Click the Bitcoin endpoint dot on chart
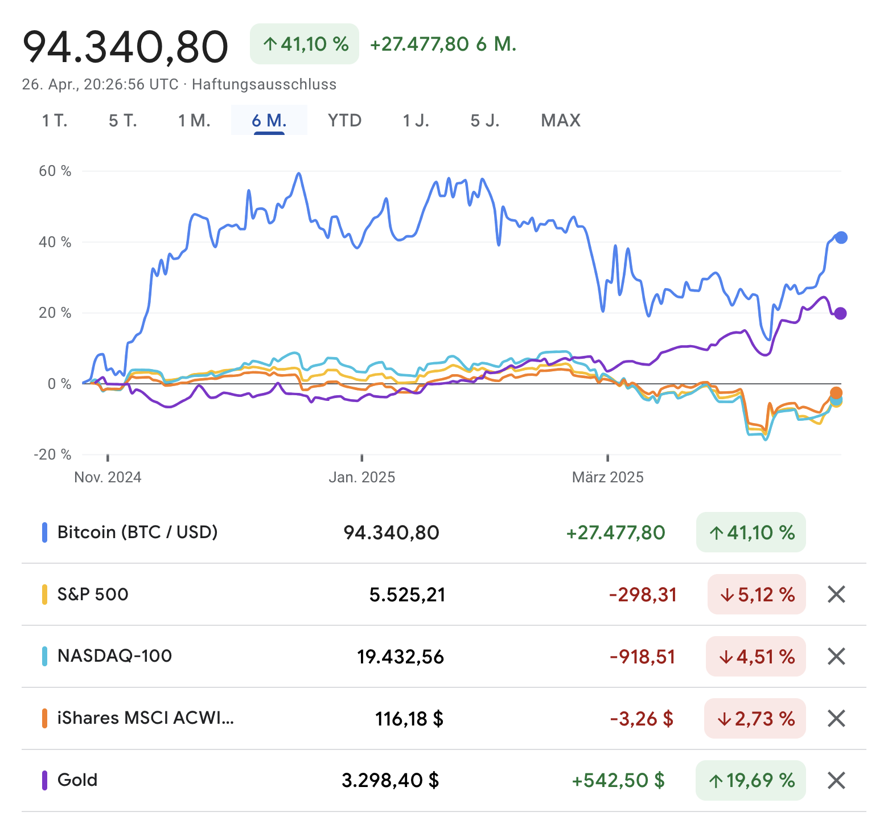 pos(841,238)
